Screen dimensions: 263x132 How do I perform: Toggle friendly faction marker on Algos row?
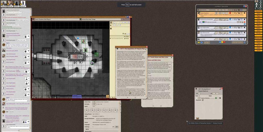point(230,33)
